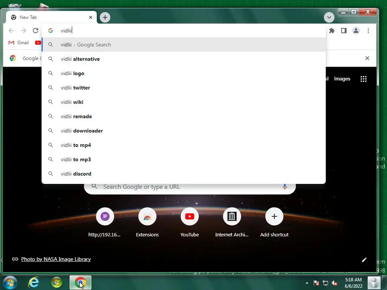387x290 pixels.
Task: Click the Add shortcut button
Action: [274, 222]
